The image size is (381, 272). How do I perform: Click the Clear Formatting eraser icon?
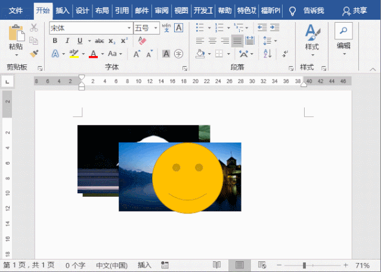tap(142, 41)
